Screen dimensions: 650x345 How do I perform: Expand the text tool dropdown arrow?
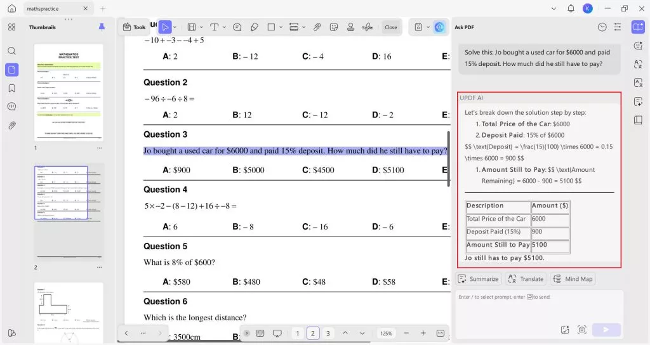point(224,27)
